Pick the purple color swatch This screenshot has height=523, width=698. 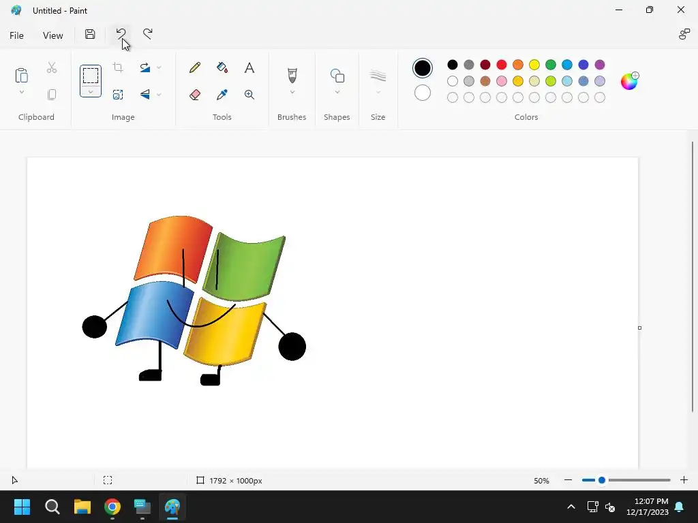pyautogui.click(x=600, y=65)
